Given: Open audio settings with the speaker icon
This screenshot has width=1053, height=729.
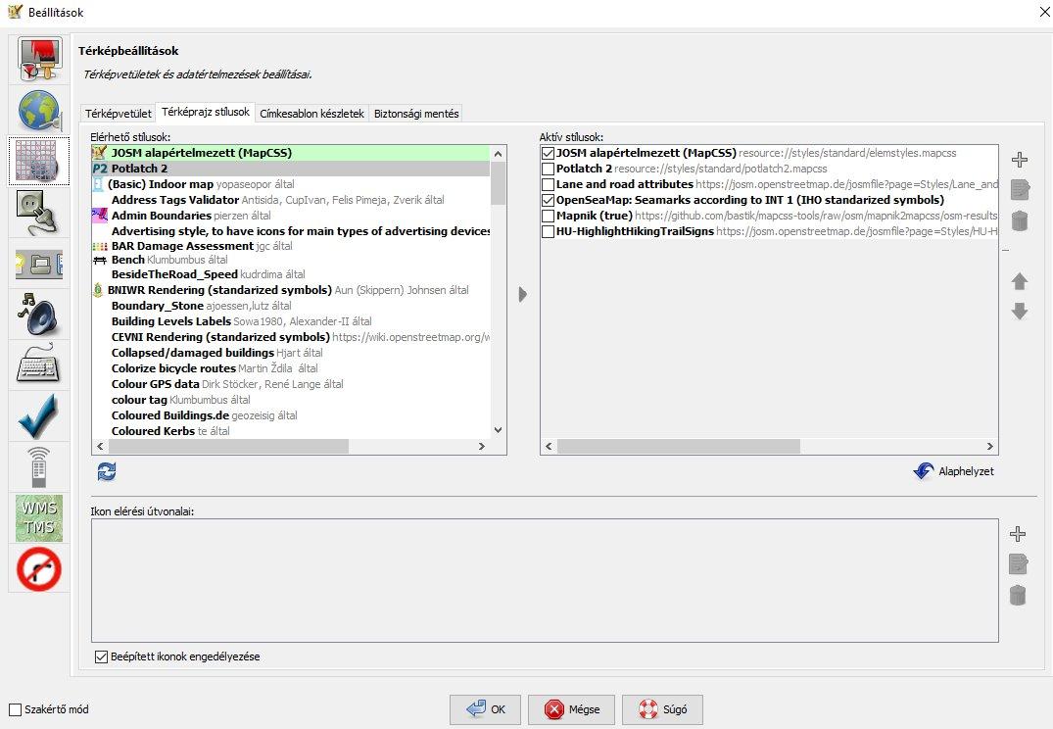Looking at the screenshot, I should click(x=39, y=315).
